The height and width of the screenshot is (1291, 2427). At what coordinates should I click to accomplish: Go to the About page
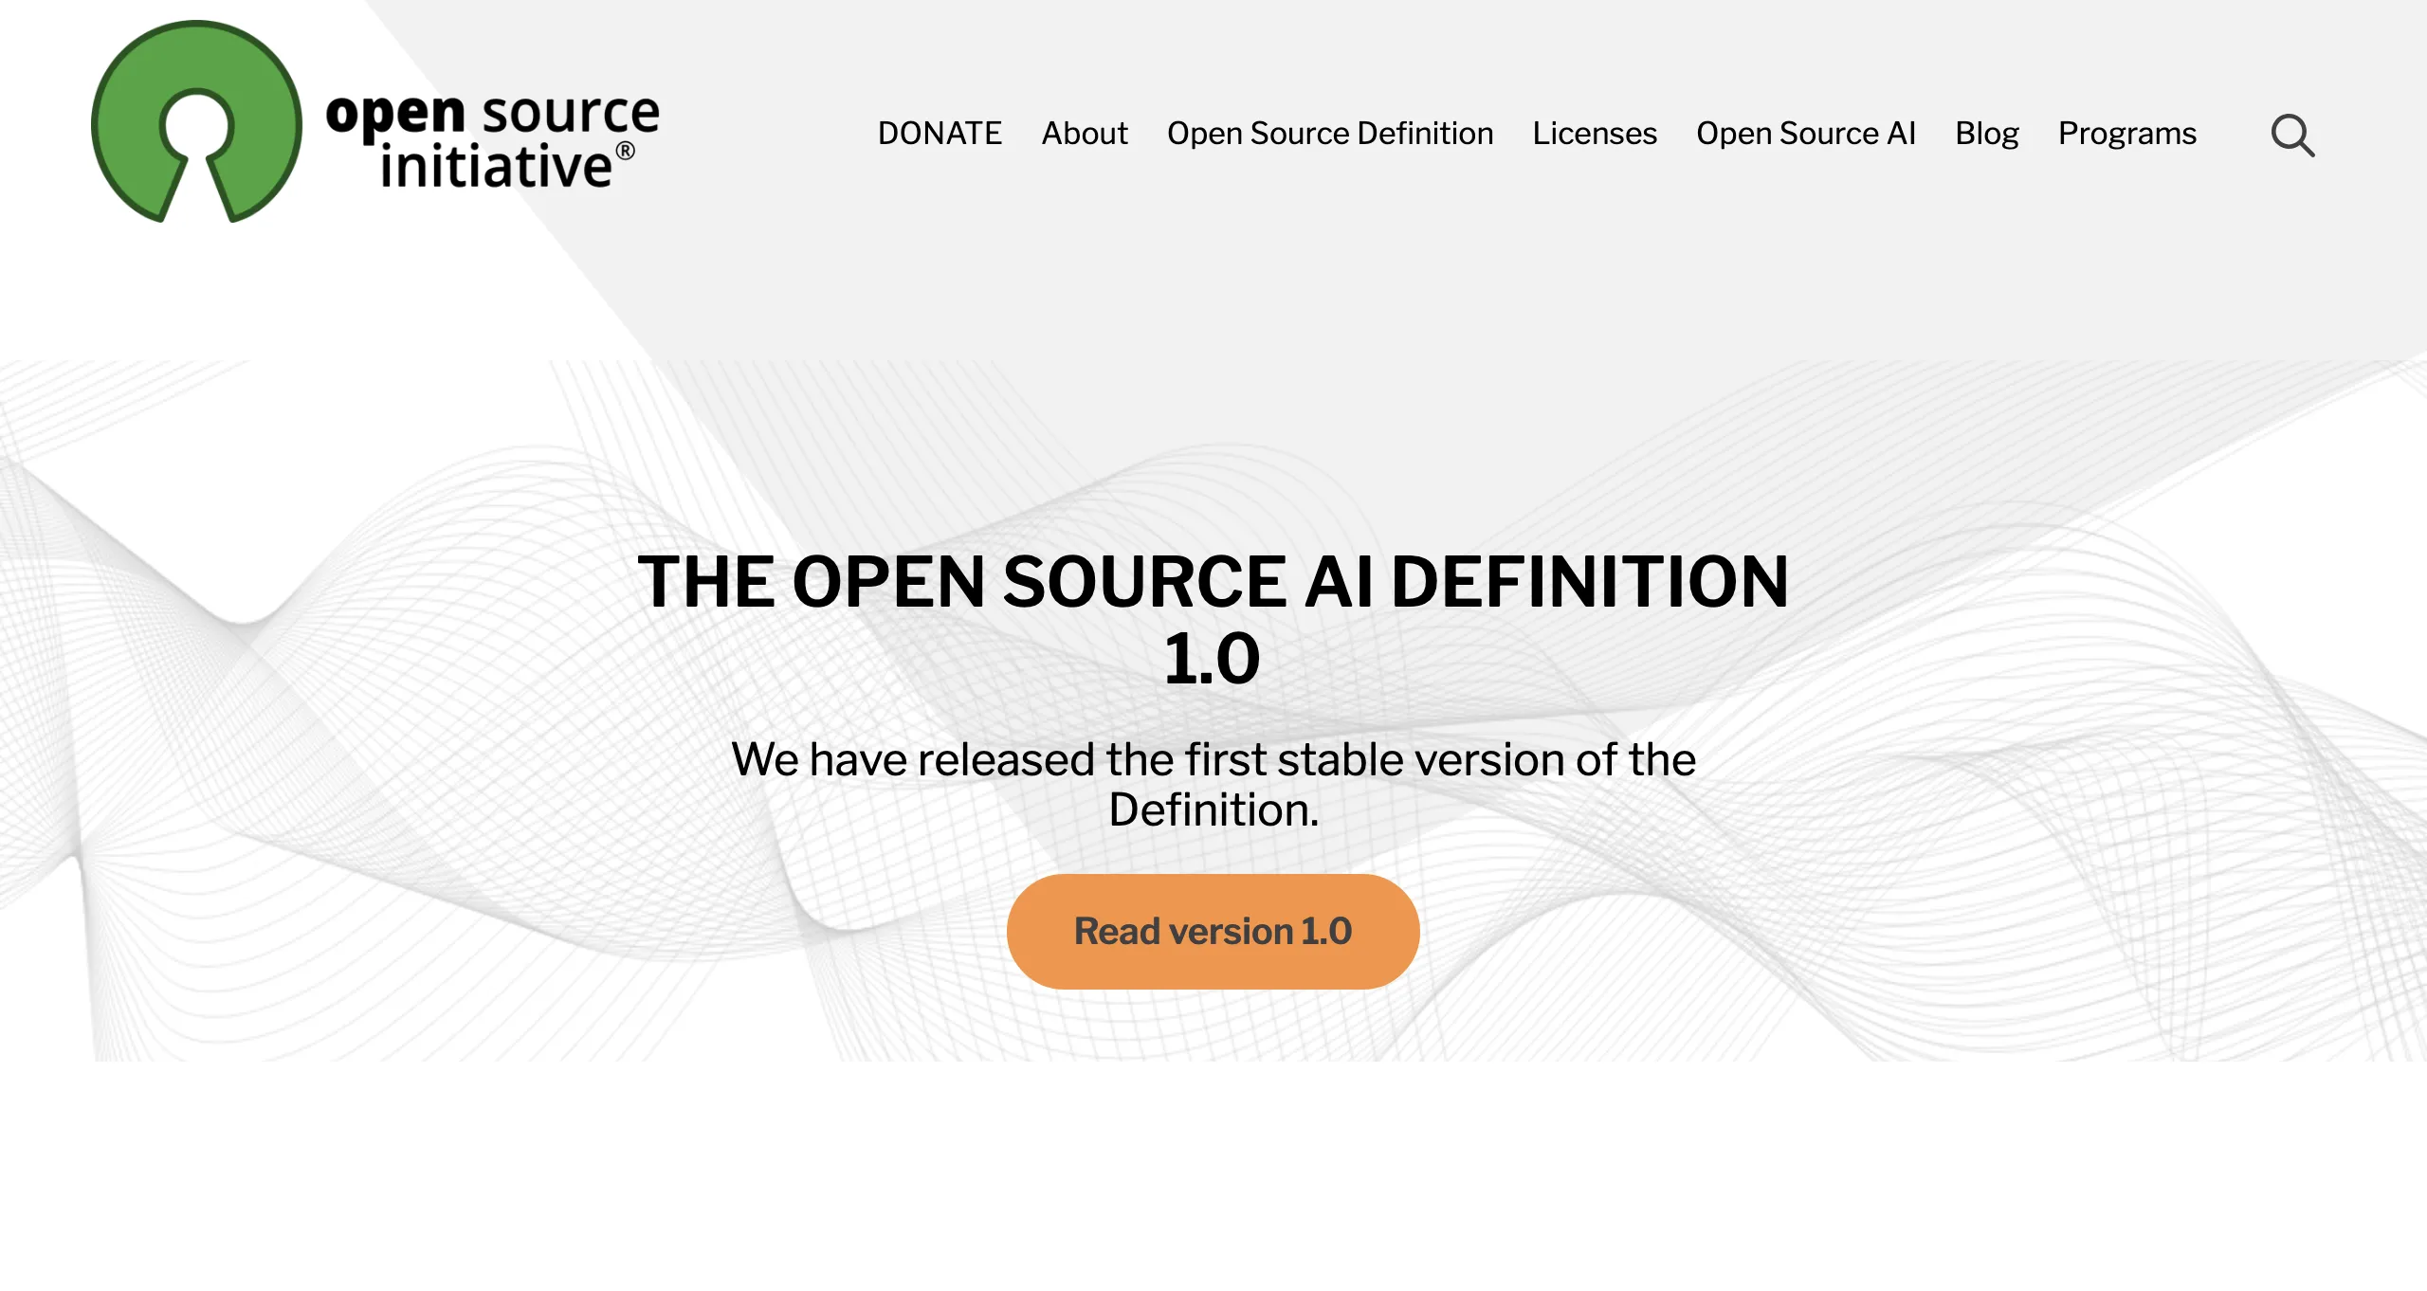pos(1085,134)
